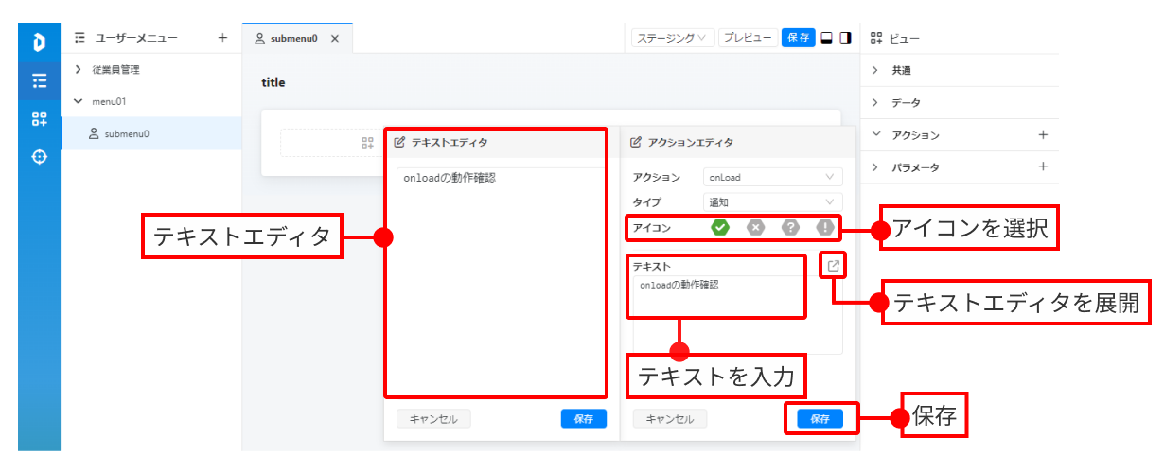Select the gray X error icon

[755, 227]
